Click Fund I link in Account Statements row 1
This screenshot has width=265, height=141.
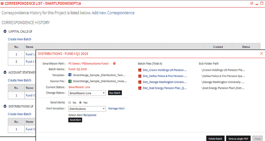click(31, 95)
